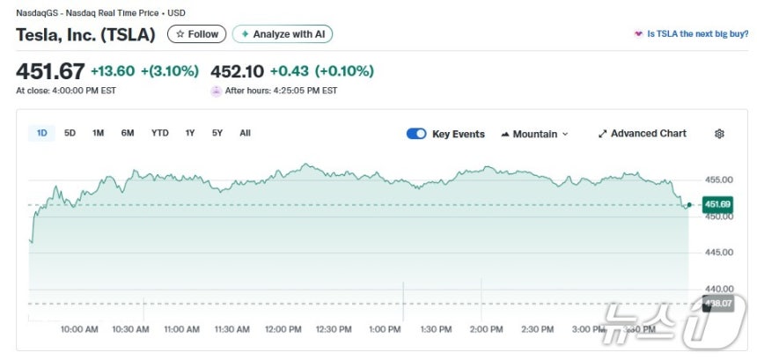
Task: Click the after-hours moon icon
Action: 216,91
